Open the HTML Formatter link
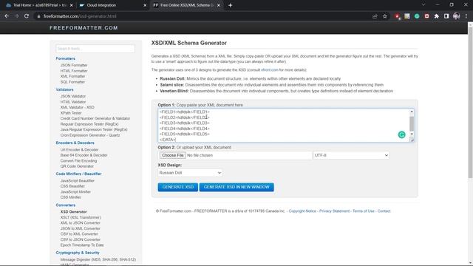Viewport: 473px width, 266px height. coord(74,71)
